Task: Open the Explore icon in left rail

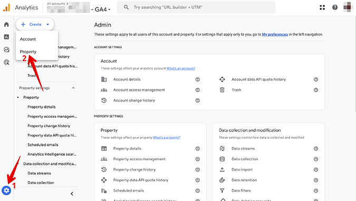Action: [x=6, y=49]
